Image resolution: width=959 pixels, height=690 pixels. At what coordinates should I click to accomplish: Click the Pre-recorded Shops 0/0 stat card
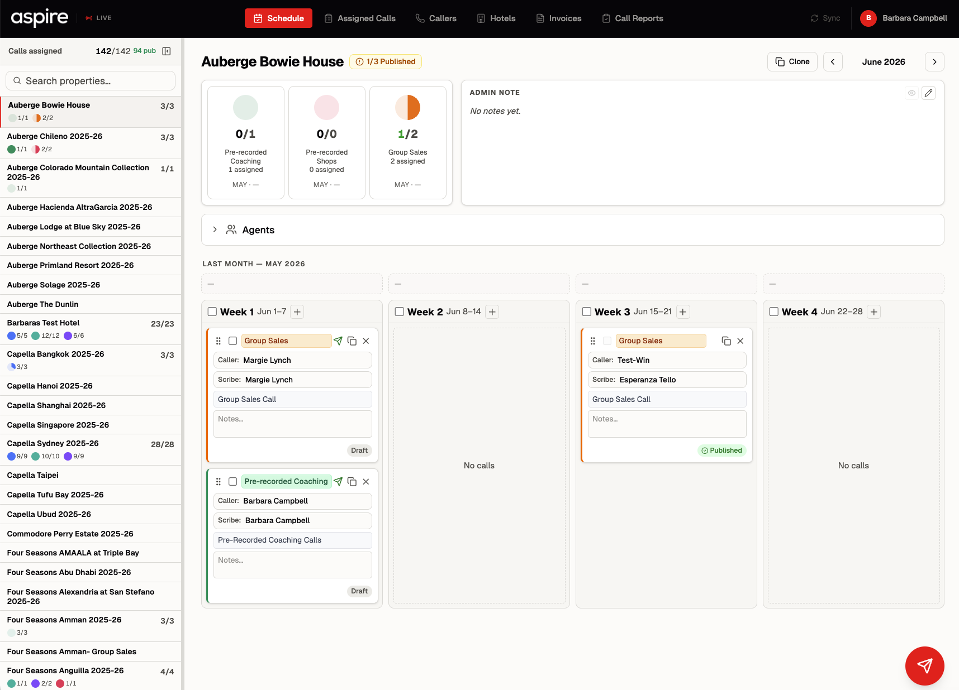[327, 142]
